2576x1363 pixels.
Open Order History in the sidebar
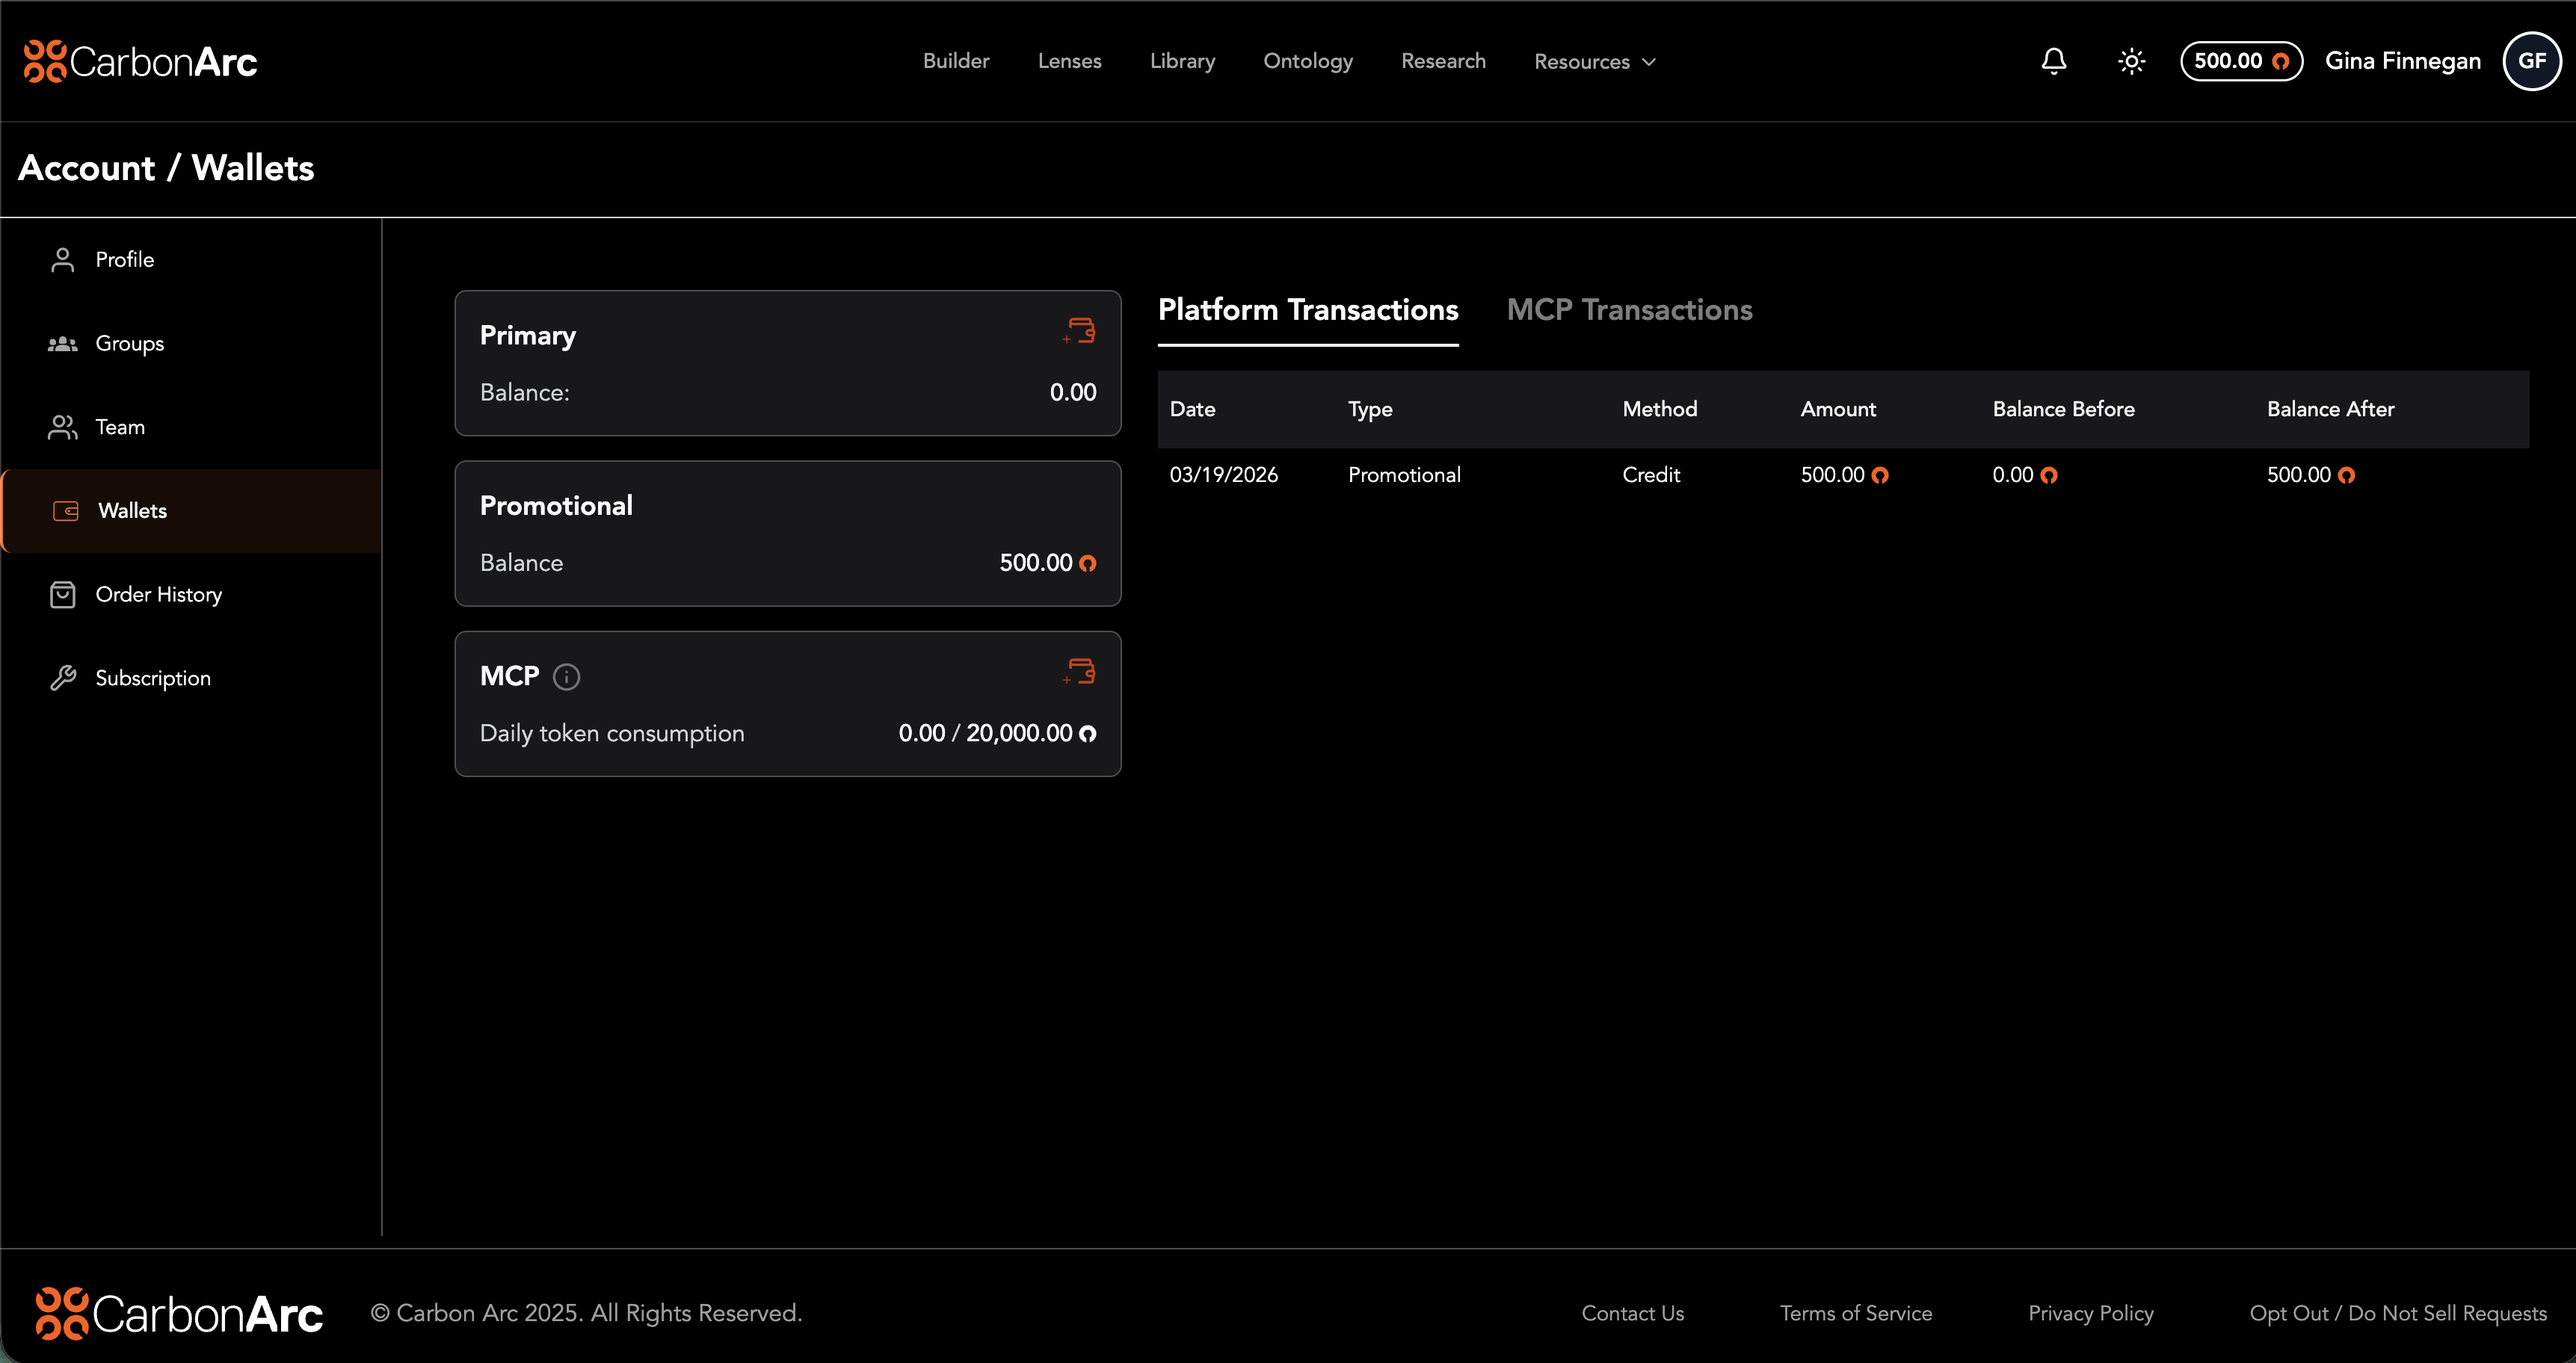coord(158,595)
